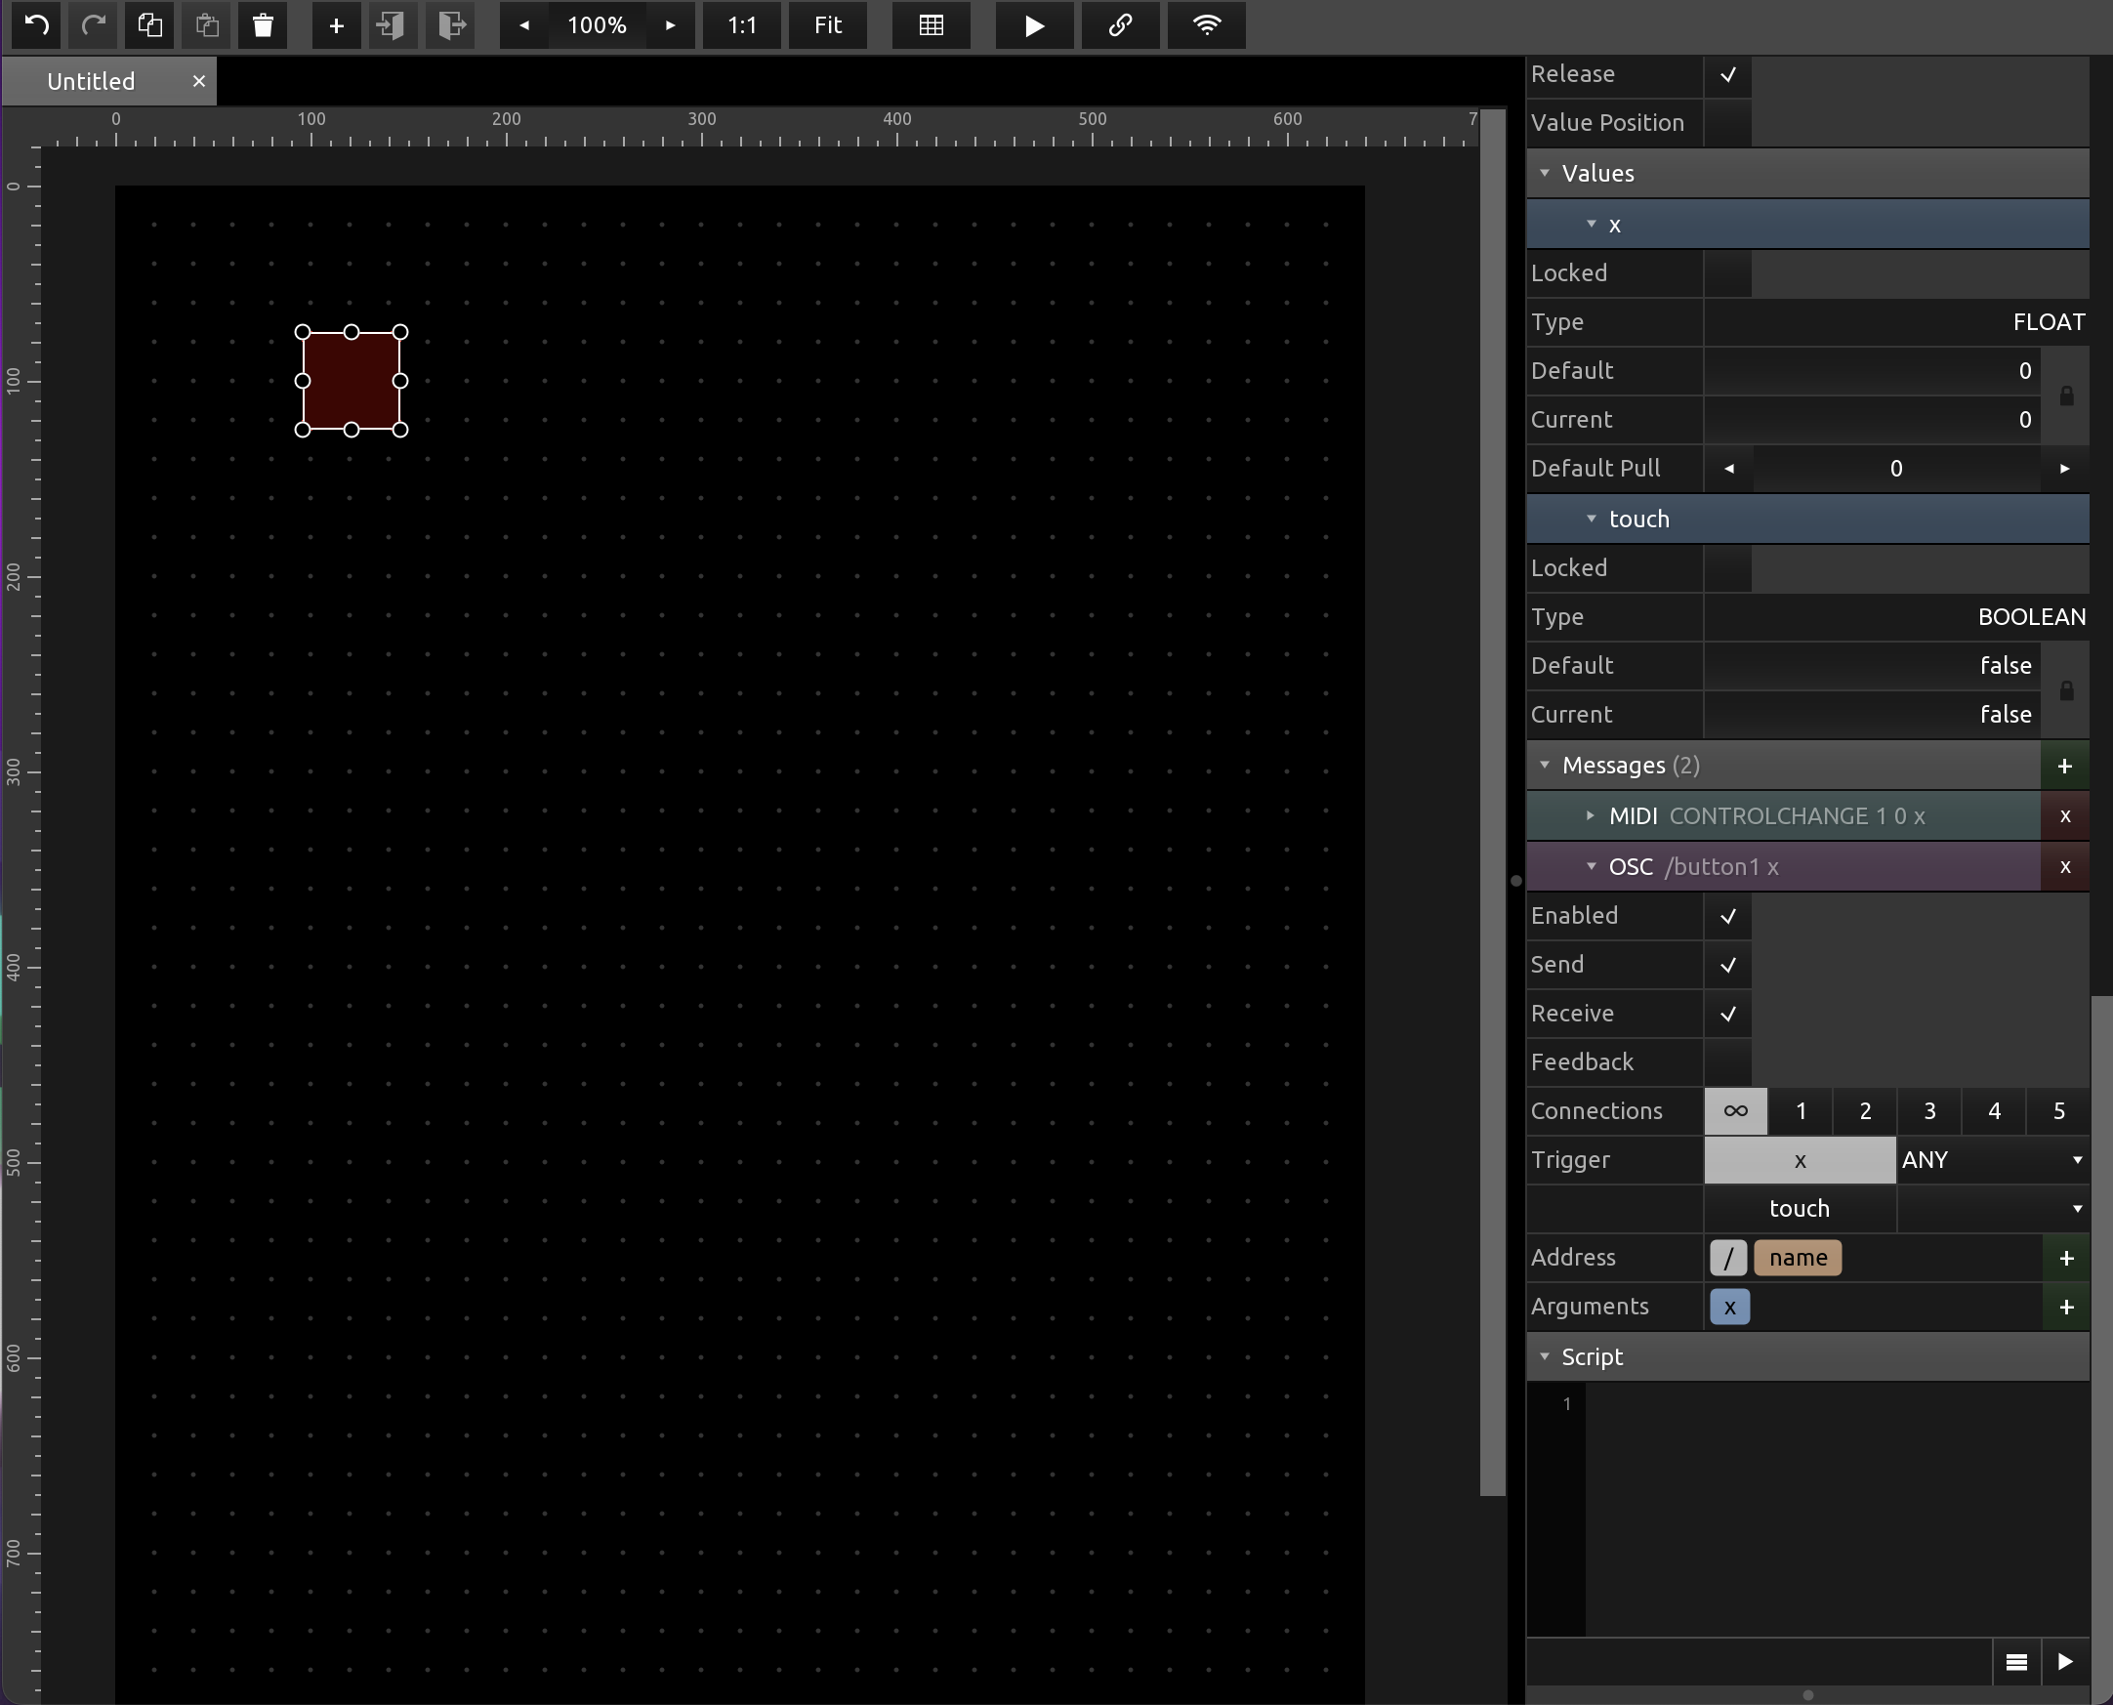Select connection number 3
This screenshot has width=2113, height=1705.
1928,1111
